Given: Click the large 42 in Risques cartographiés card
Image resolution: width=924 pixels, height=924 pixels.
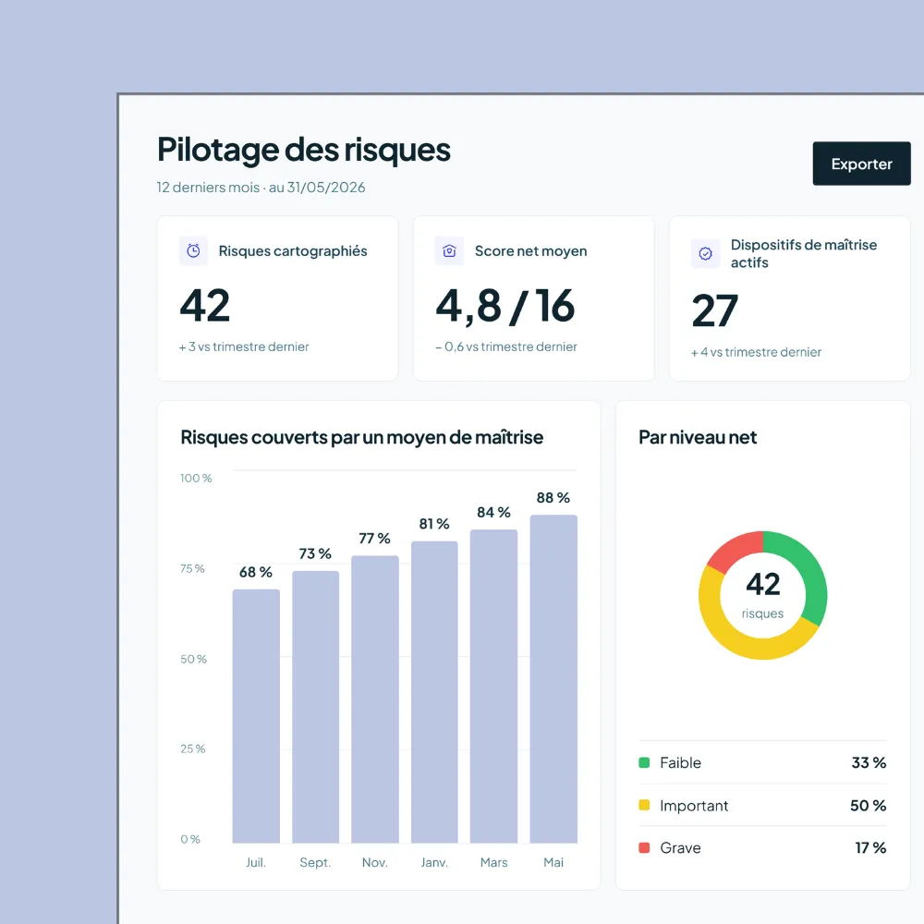Looking at the screenshot, I should click(204, 305).
